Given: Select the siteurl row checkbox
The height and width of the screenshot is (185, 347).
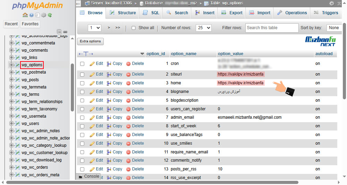Looking at the screenshot, I should 82,74.
